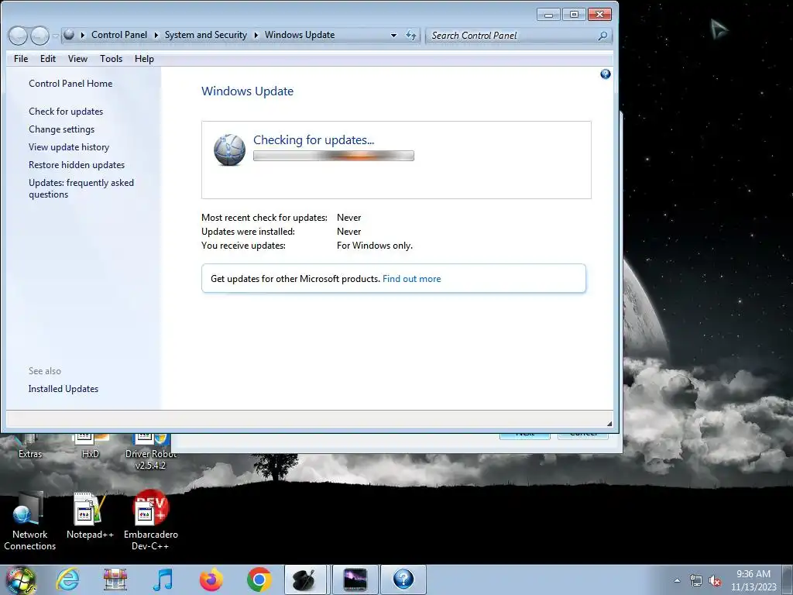Launch Firefox from the taskbar
This screenshot has height=595, width=793.
click(211, 580)
